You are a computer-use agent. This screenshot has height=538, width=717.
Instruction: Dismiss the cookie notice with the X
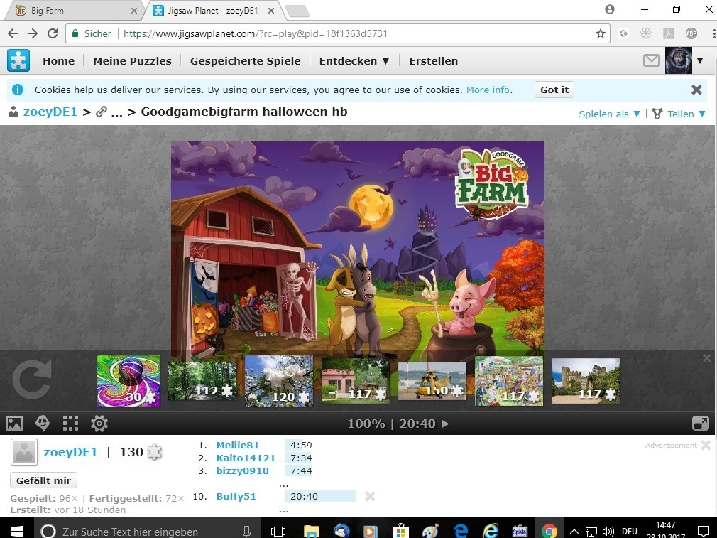(696, 90)
